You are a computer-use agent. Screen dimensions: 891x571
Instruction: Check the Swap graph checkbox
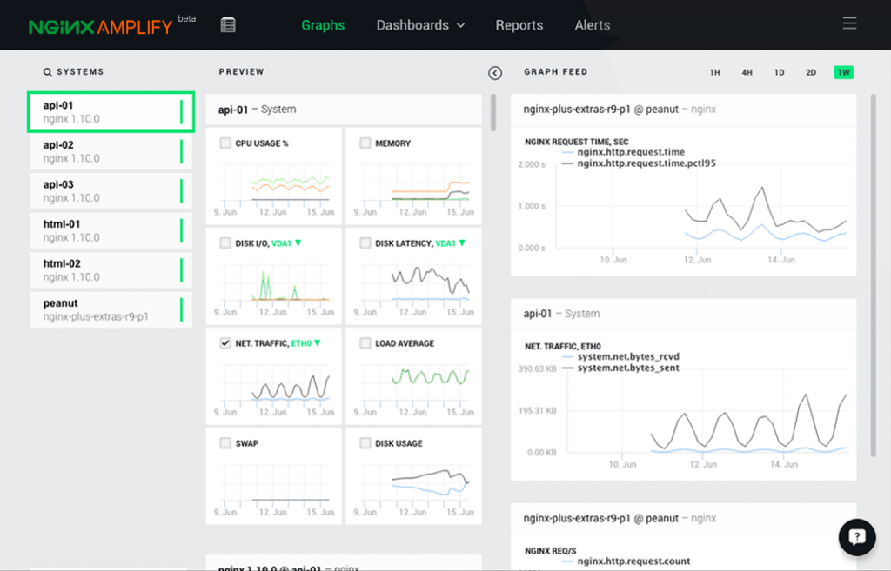point(225,442)
